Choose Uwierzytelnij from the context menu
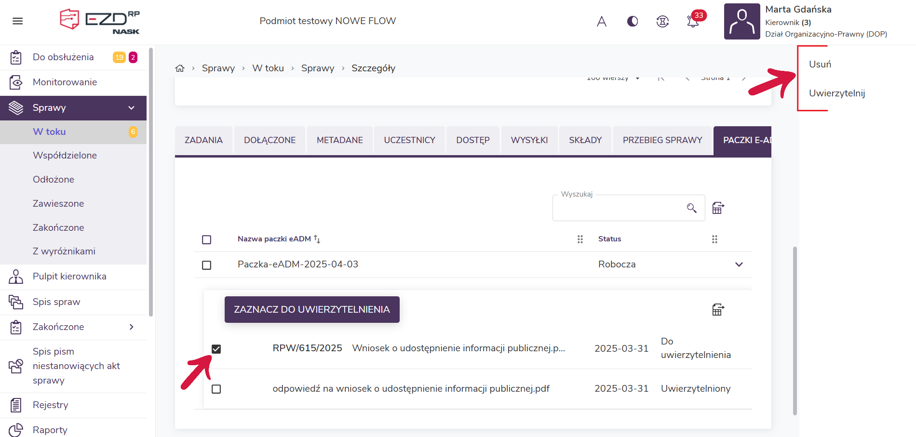916x437 pixels. tap(836, 93)
